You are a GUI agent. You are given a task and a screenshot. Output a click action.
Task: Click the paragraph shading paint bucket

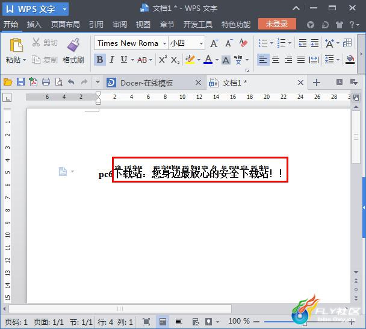tap(350, 60)
